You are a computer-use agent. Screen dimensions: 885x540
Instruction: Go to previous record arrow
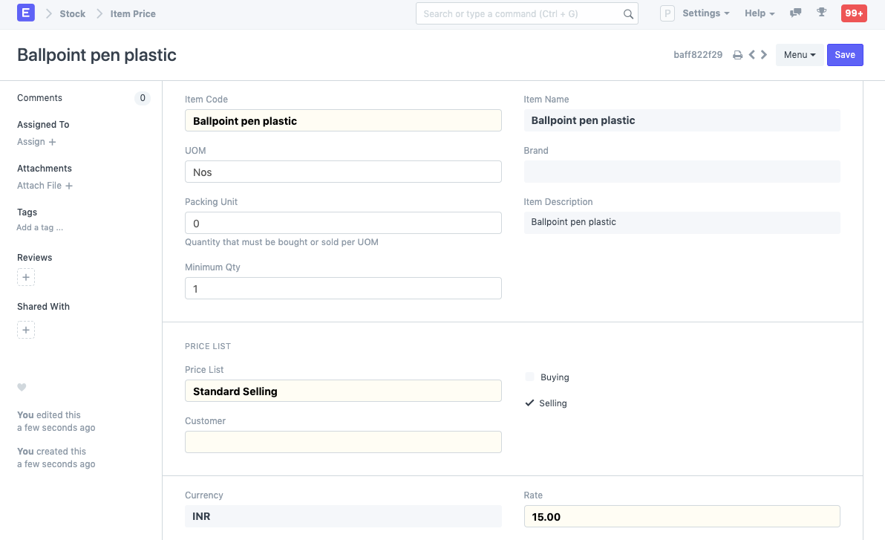click(752, 55)
